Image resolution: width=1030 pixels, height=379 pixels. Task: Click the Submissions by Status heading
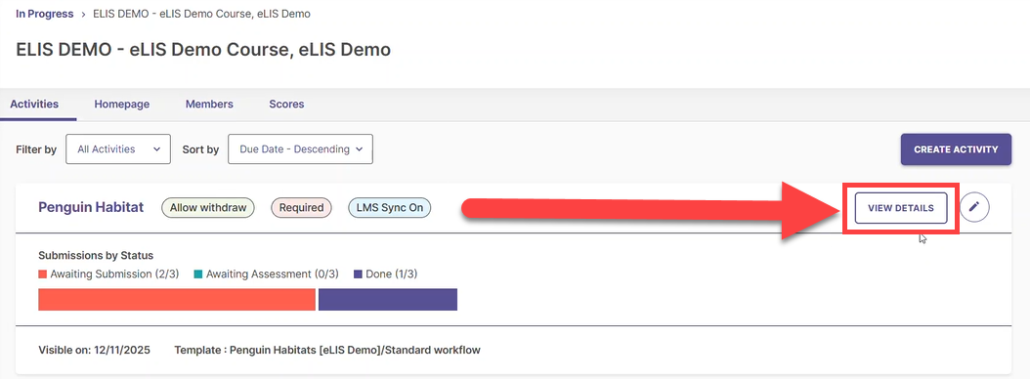coord(96,255)
